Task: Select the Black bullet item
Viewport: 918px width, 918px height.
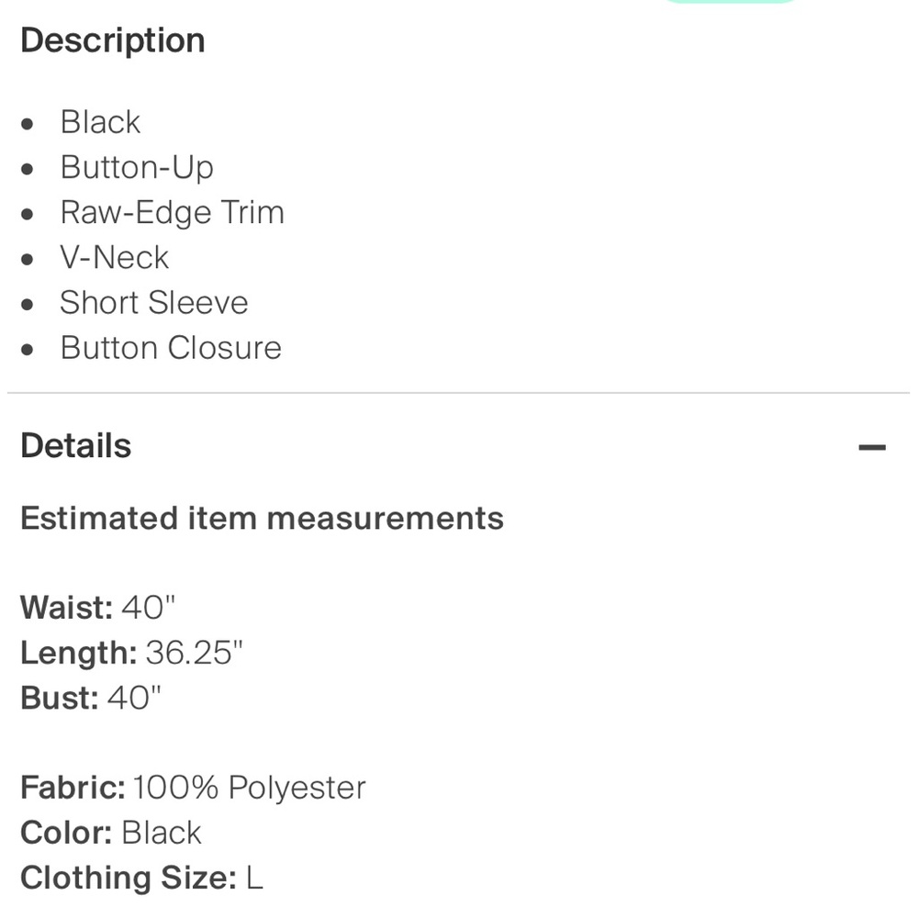Action: [100, 122]
